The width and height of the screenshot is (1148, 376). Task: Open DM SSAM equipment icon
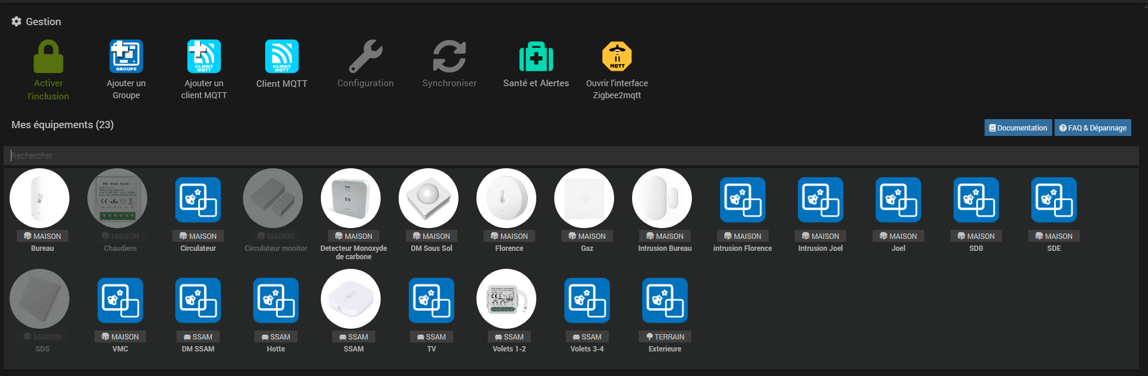click(x=198, y=301)
